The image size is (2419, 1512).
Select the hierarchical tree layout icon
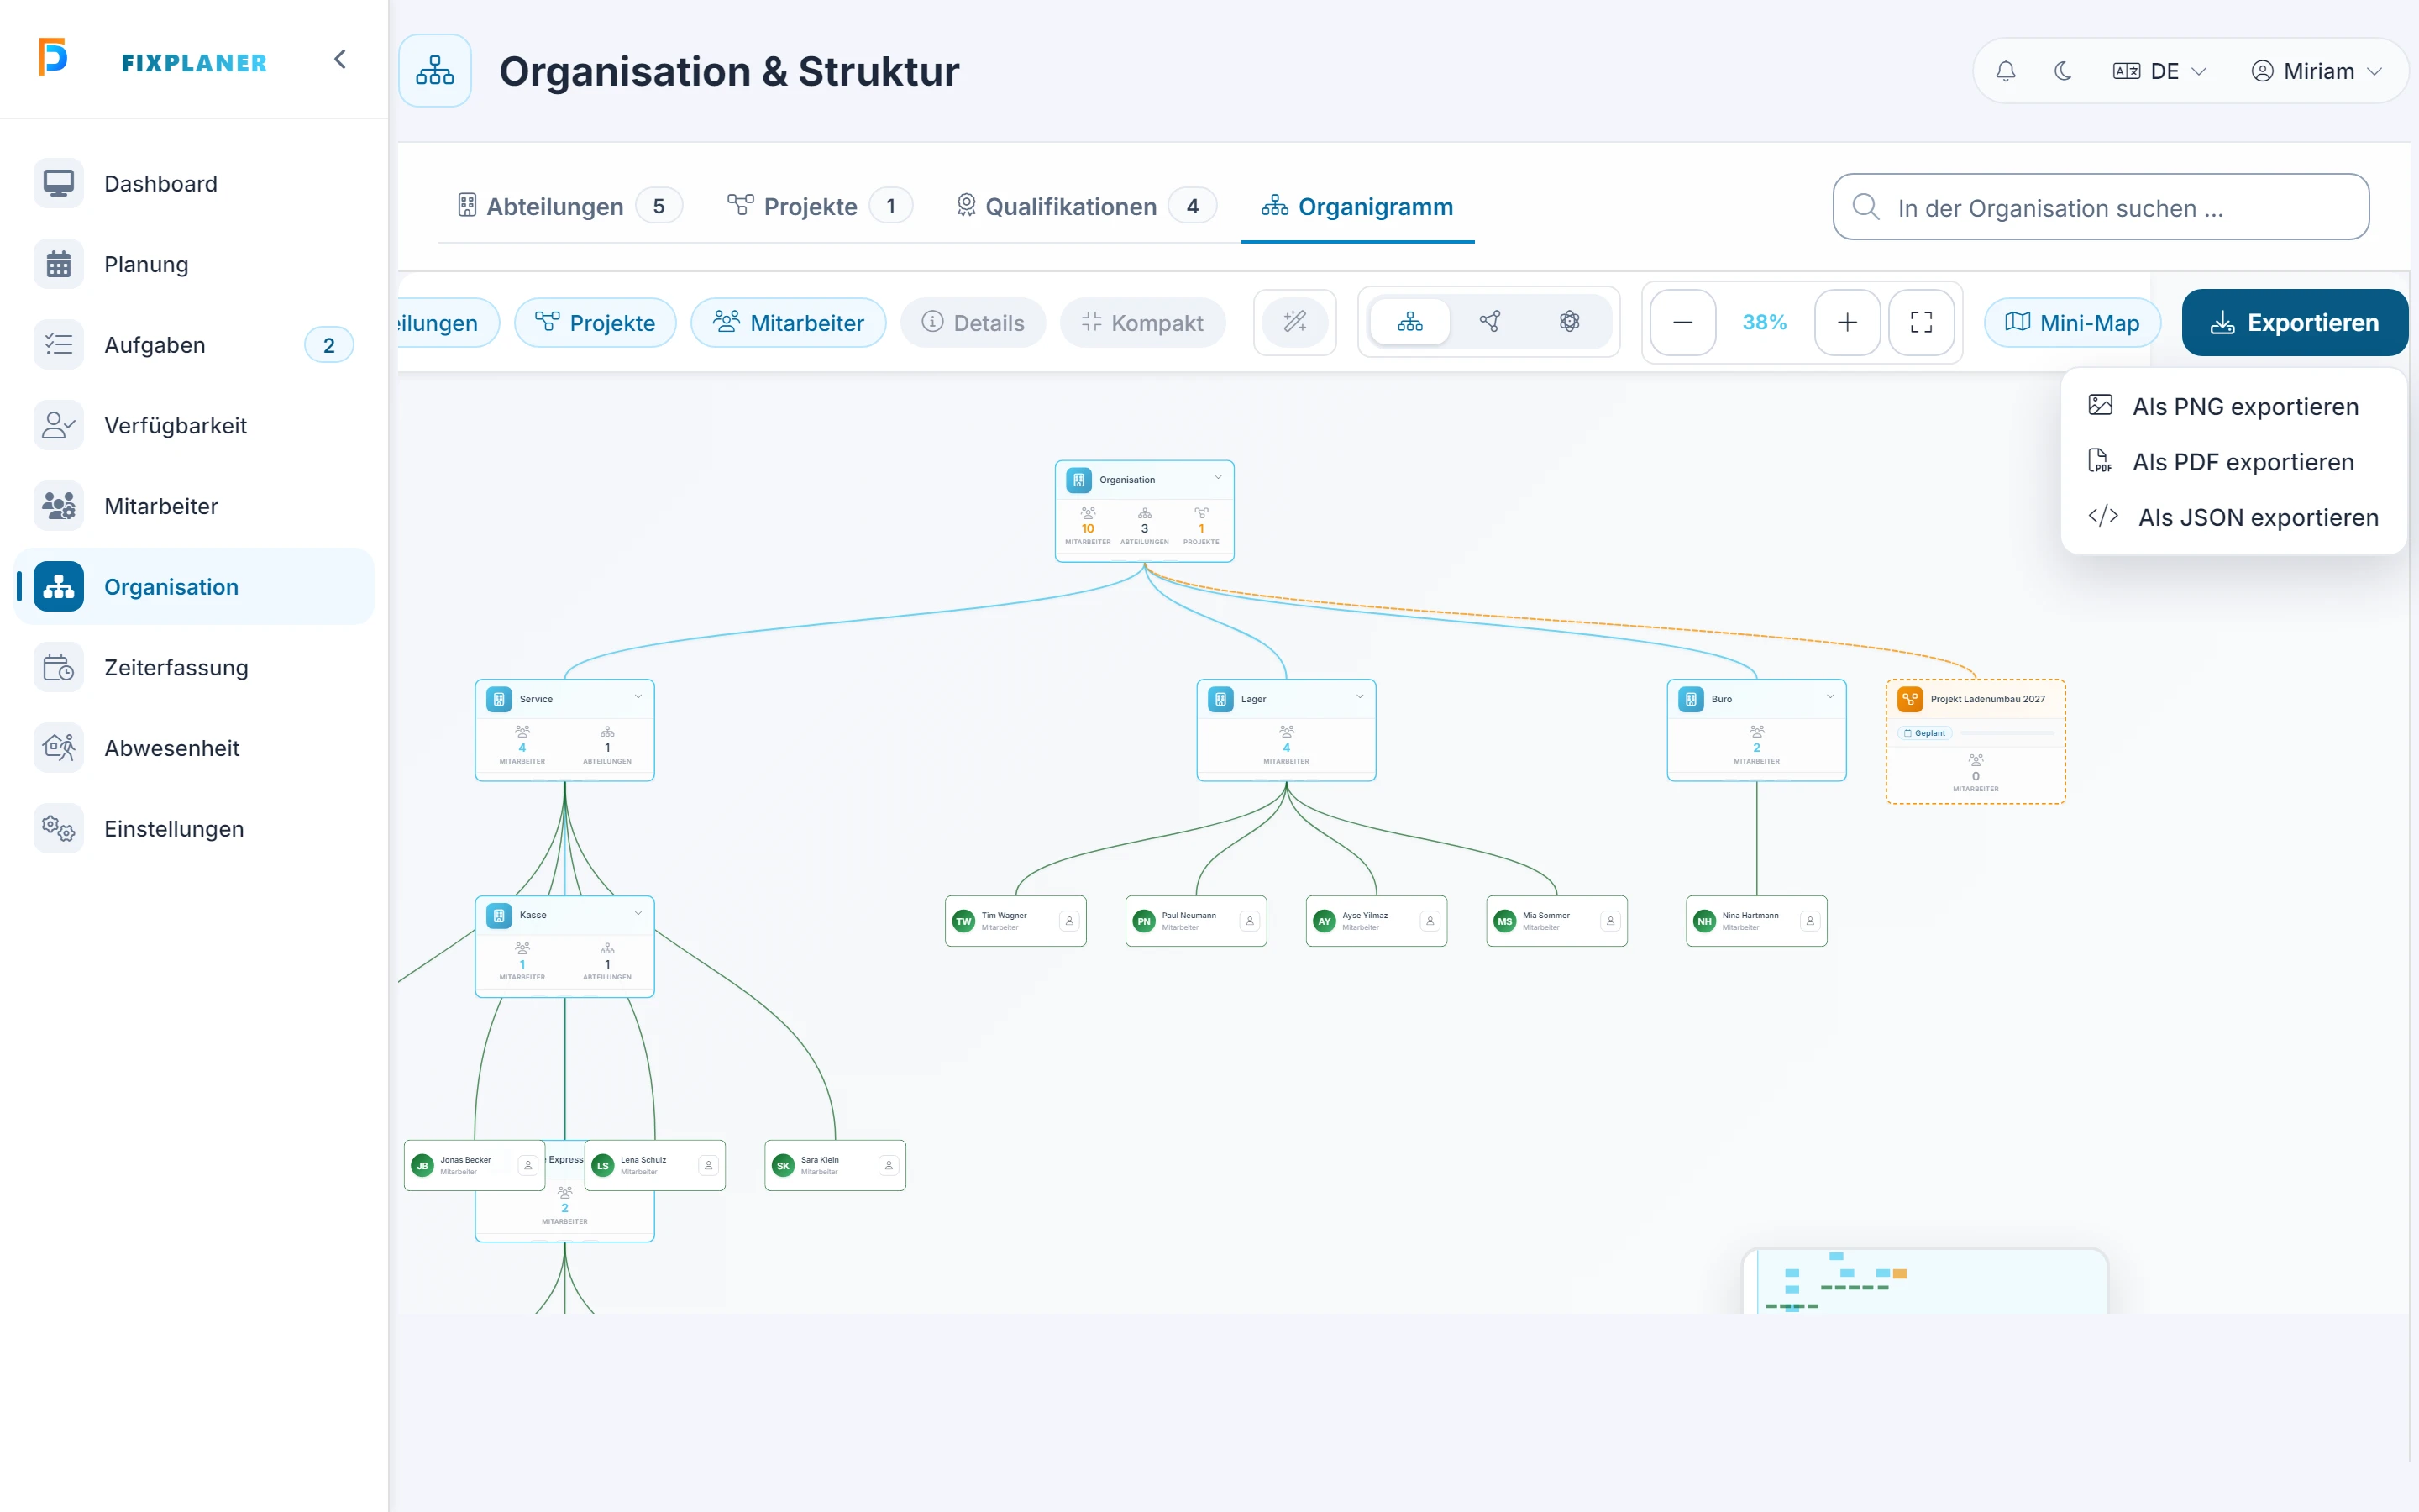[1409, 322]
